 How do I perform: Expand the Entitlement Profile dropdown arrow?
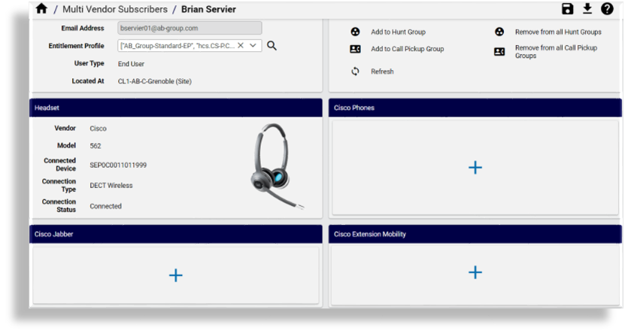point(253,46)
